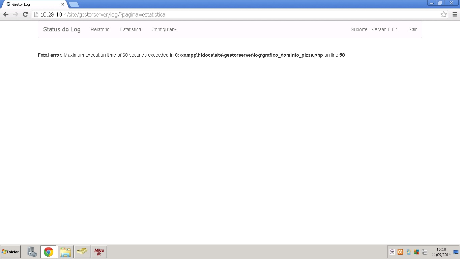This screenshot has height=259, width=460.
Task: Bookmark this page with star icon
Action: tap(443, 15)
